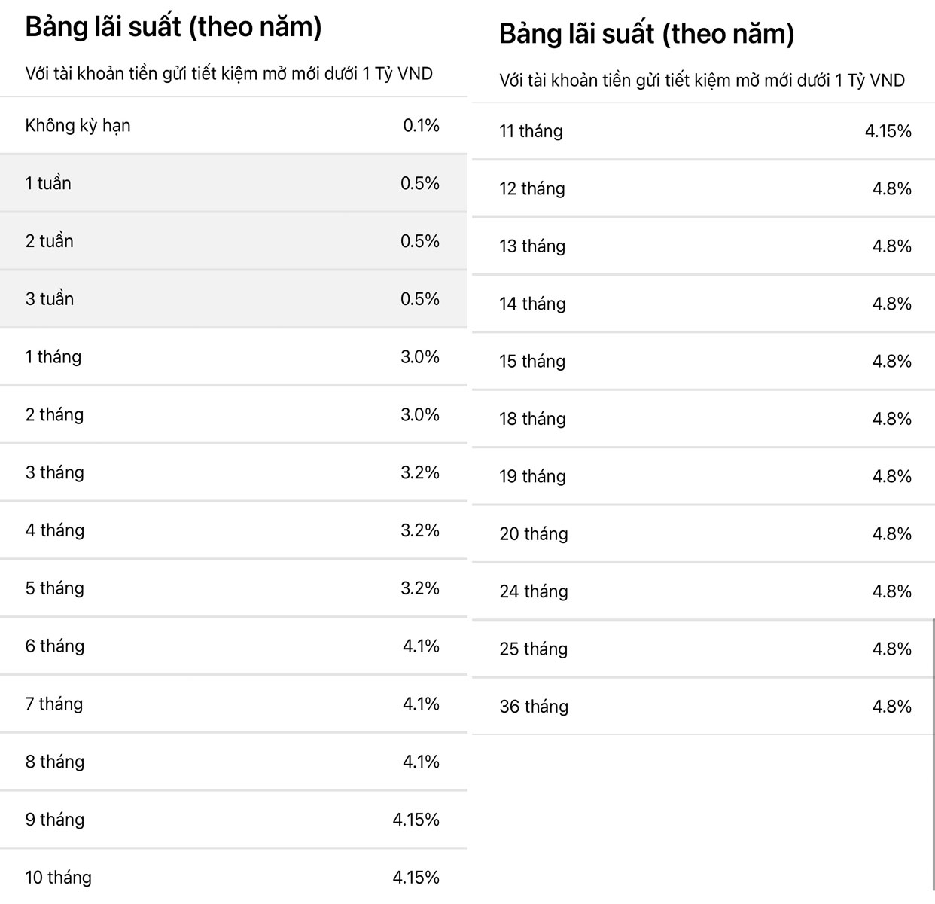
Task: Select the '36 tháng' 4.8% row
Action: point(704,707)
